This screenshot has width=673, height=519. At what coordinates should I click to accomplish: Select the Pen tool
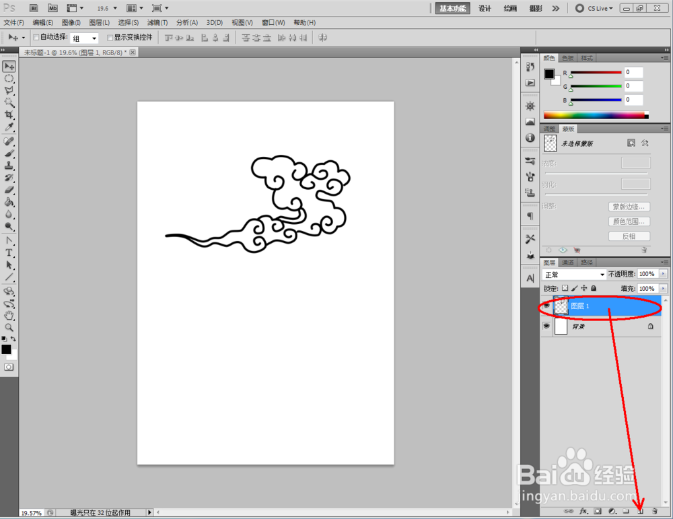tap(9, 240)
